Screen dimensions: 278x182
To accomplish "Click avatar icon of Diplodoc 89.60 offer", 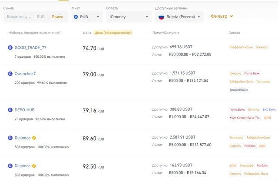I will click(x=10, y=138).
